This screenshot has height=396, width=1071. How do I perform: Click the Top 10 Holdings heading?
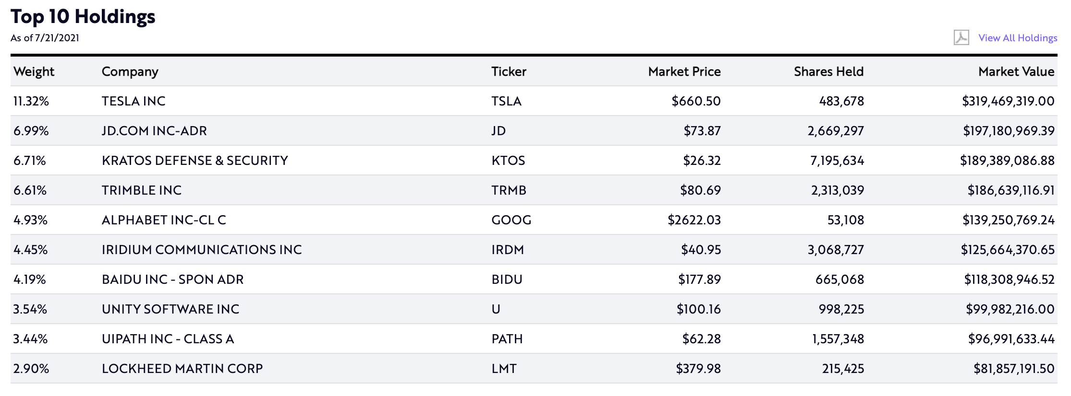(x=83, y=16)
